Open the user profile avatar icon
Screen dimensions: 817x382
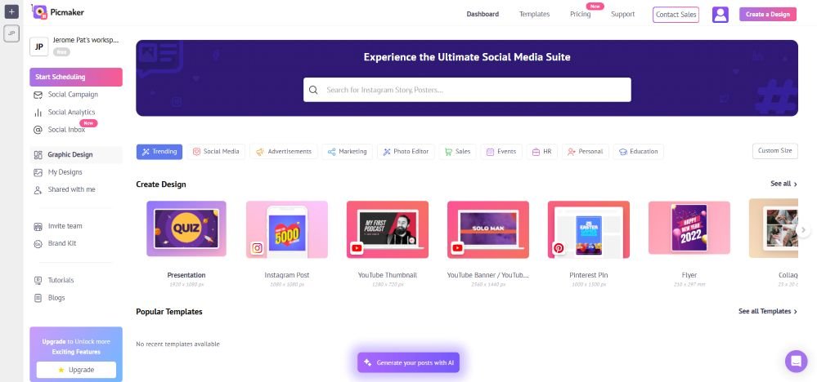[720, 15]
